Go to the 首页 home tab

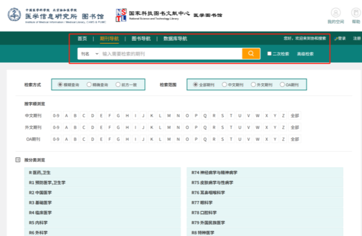click(x=83, y=39)
